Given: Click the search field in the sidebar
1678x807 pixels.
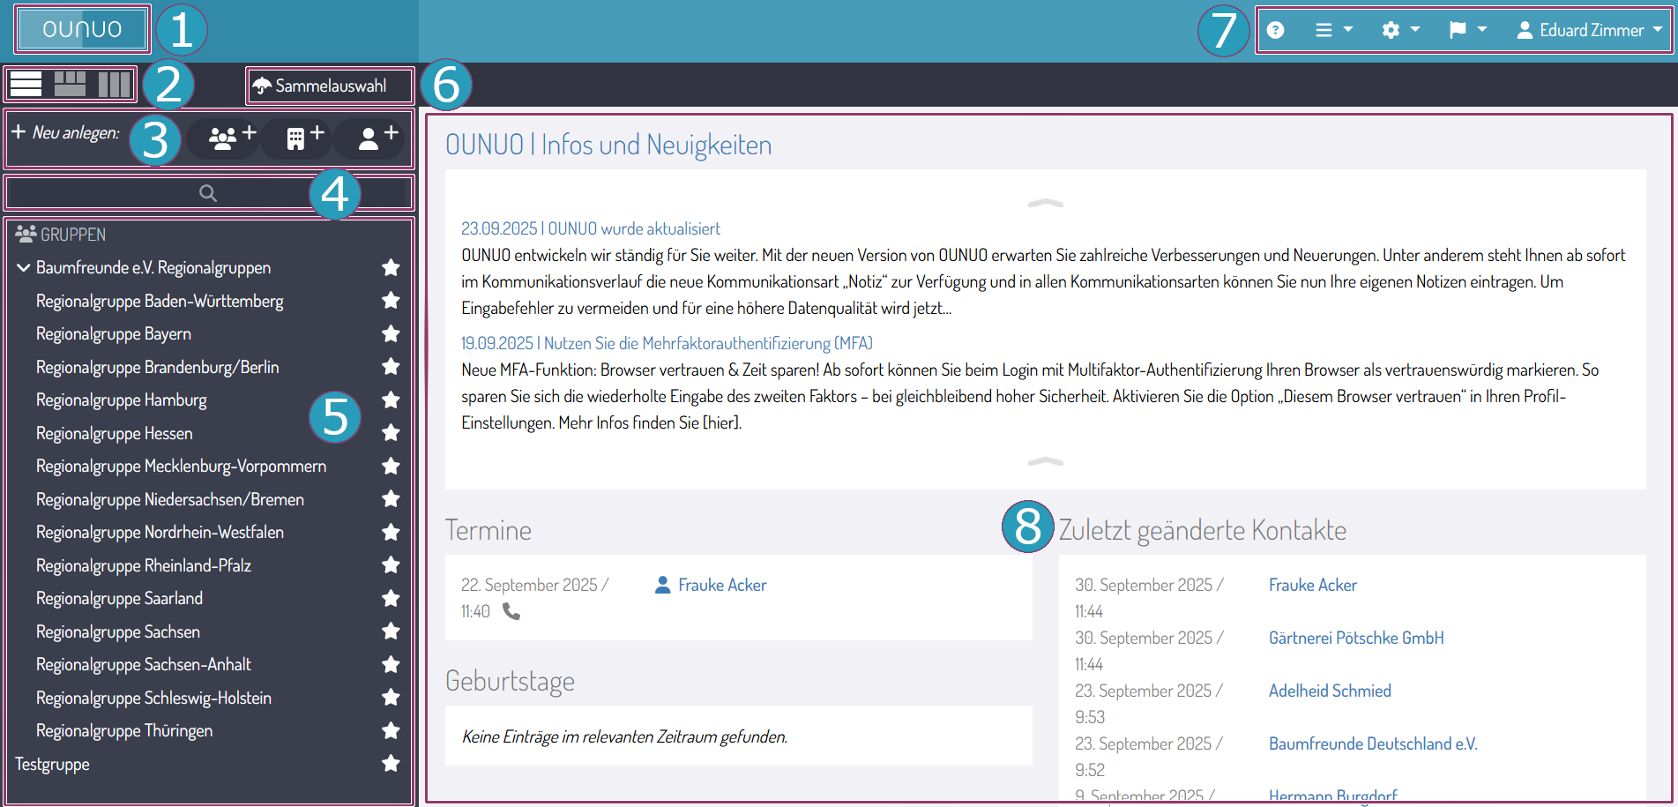Looking at the screenshot, I should [x=208, y=192].
